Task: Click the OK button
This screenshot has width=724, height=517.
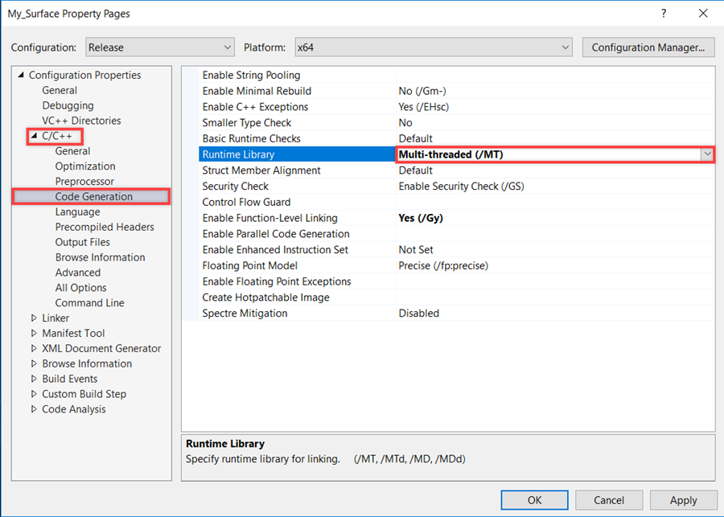Action: pos(534,500)
